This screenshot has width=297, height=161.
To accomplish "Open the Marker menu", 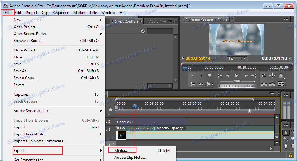I will [x=79, y=13].
